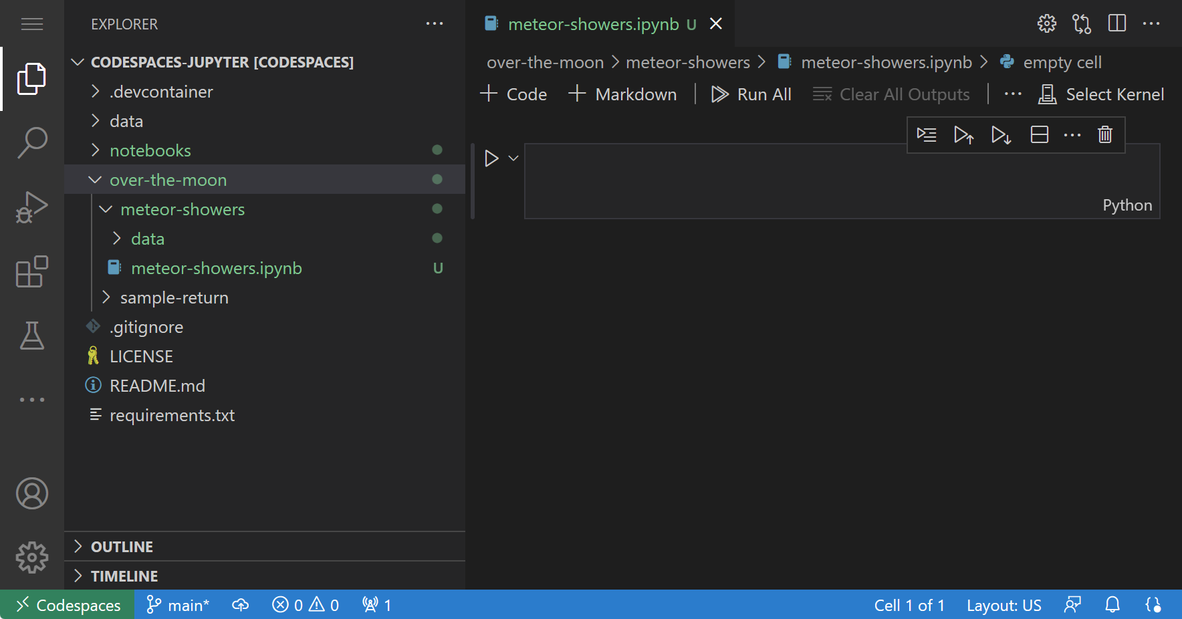
Task: Open the Codespaces remote indicator
Action: pyautogui.click(x=68, y=605)
